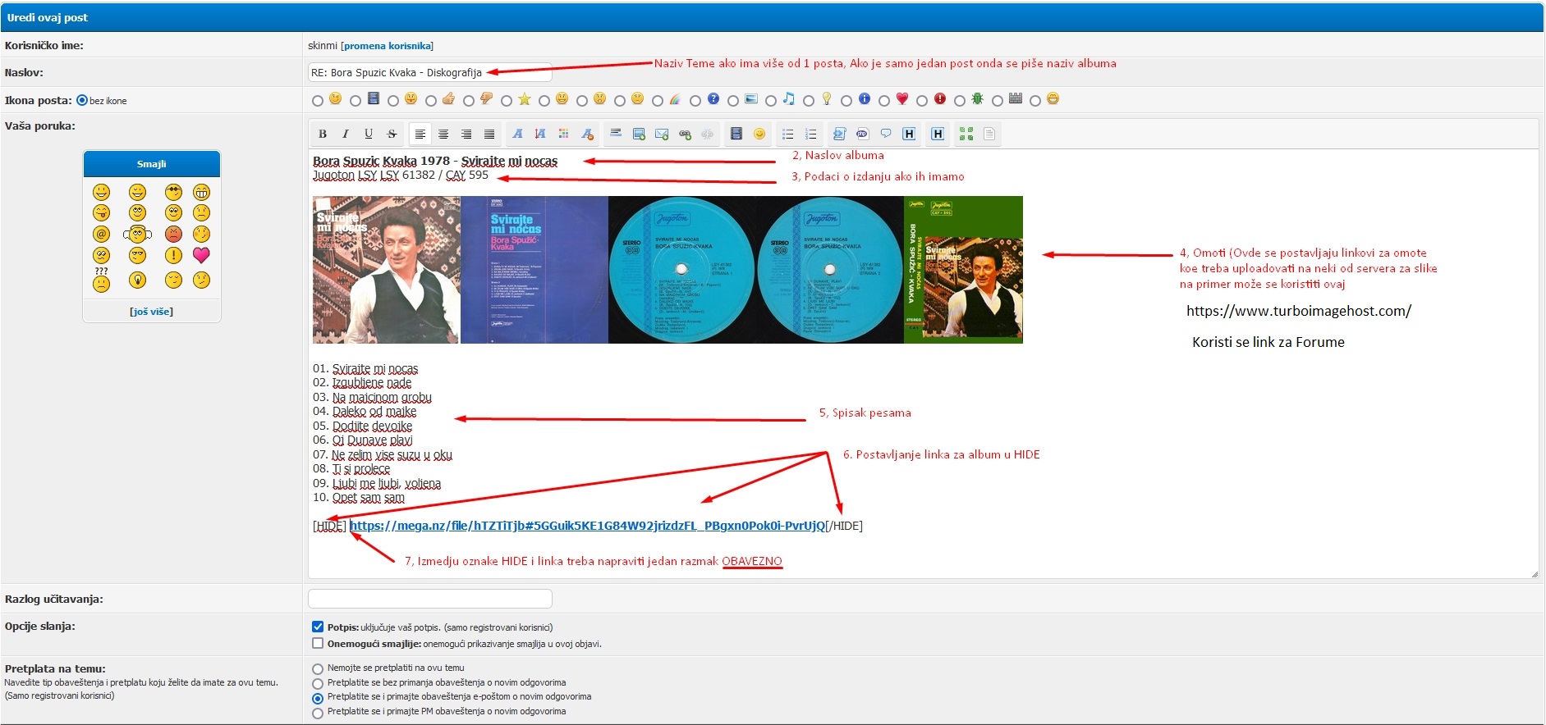The image size is (1546, 725).
Task: Toggle bold formatting in the editor
Action: (323, 134)
